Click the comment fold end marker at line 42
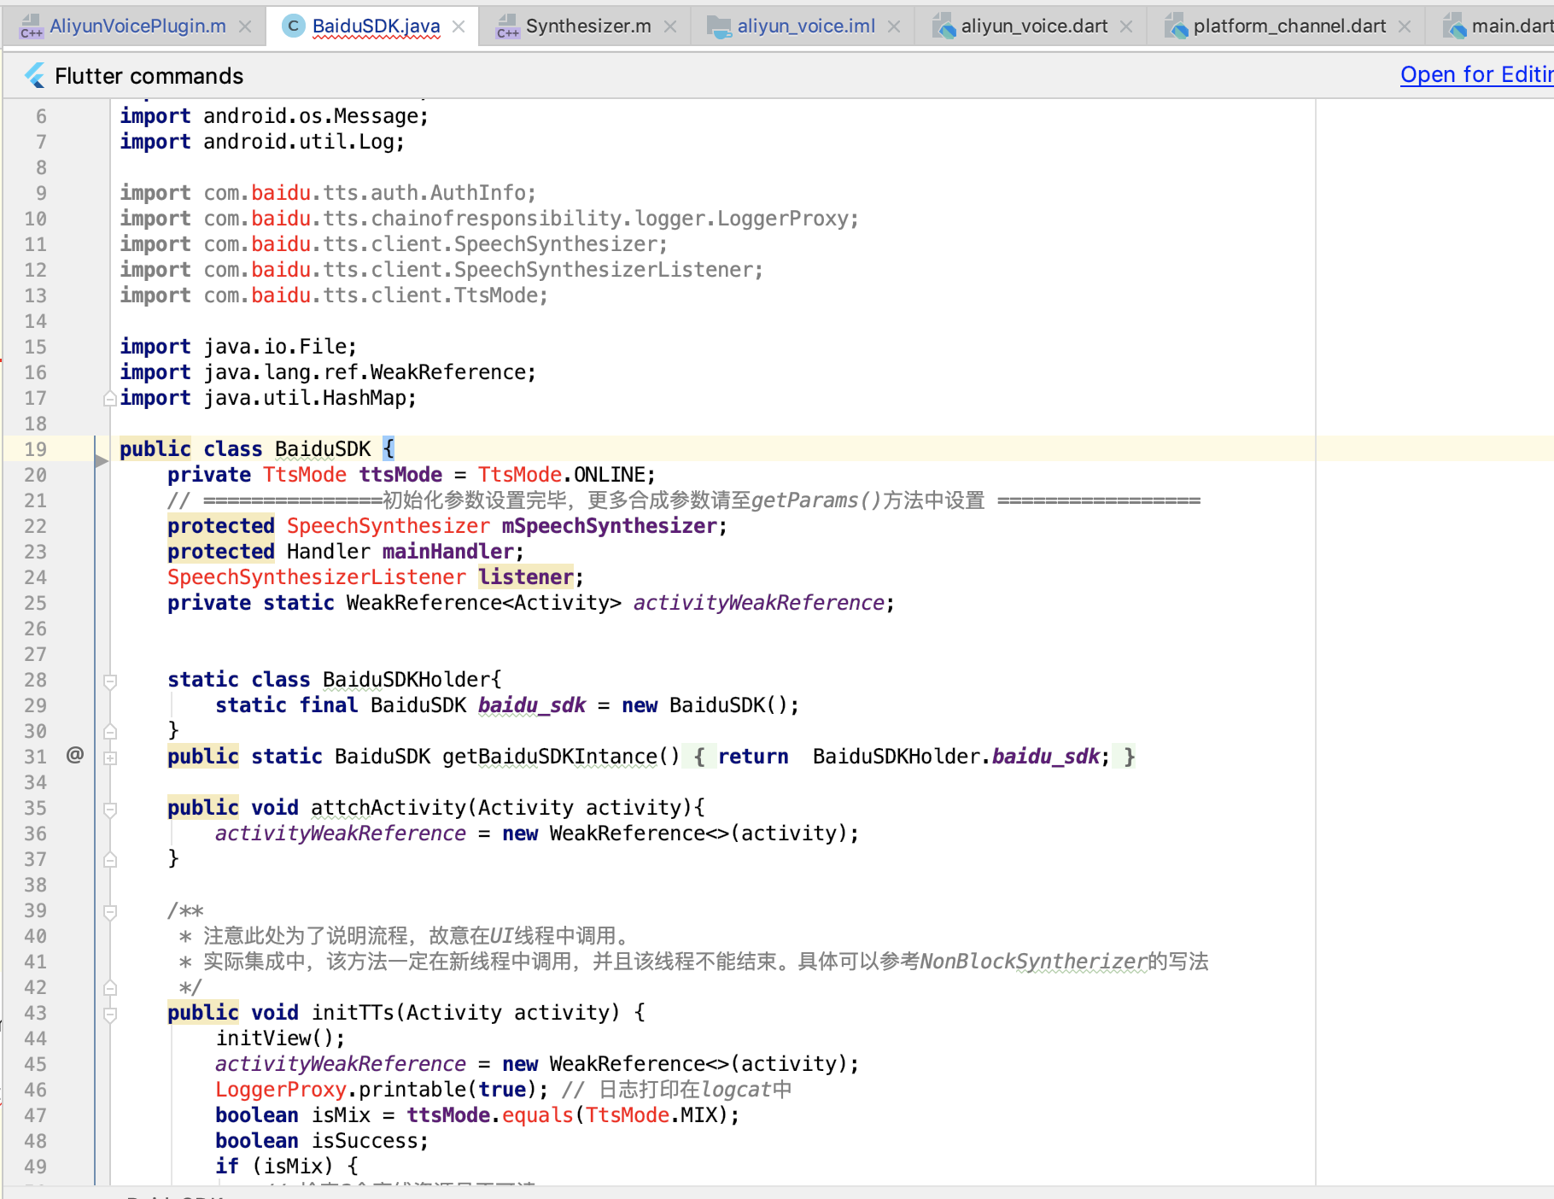The image size is (1554, 1199). tap(110, 987)
